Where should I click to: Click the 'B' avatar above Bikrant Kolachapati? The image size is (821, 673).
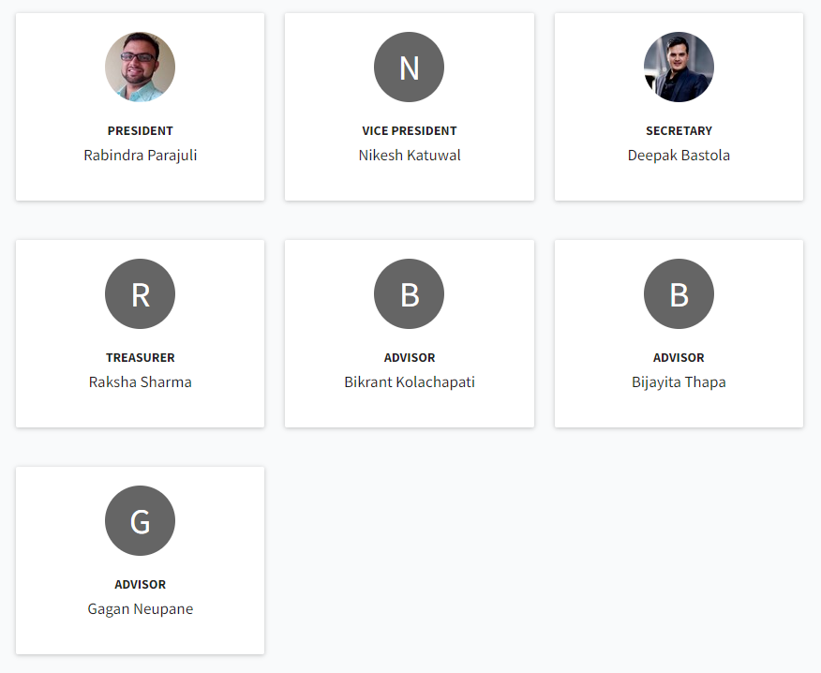click(409, 294)
